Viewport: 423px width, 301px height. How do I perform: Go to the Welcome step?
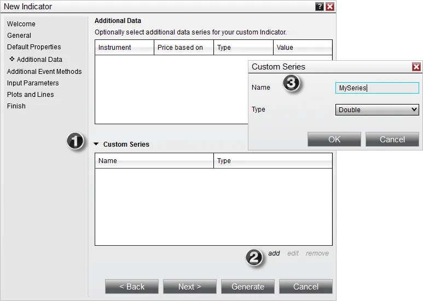click(x=21, y=24)
